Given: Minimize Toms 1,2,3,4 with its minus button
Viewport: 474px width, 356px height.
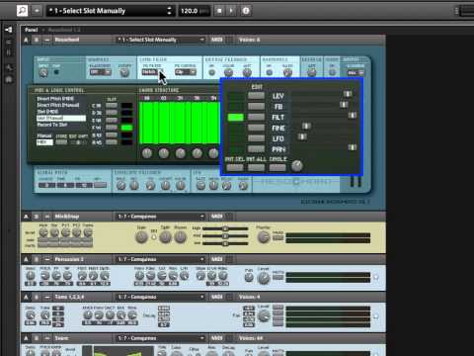Looking at the screenshot, I should 47,297.
